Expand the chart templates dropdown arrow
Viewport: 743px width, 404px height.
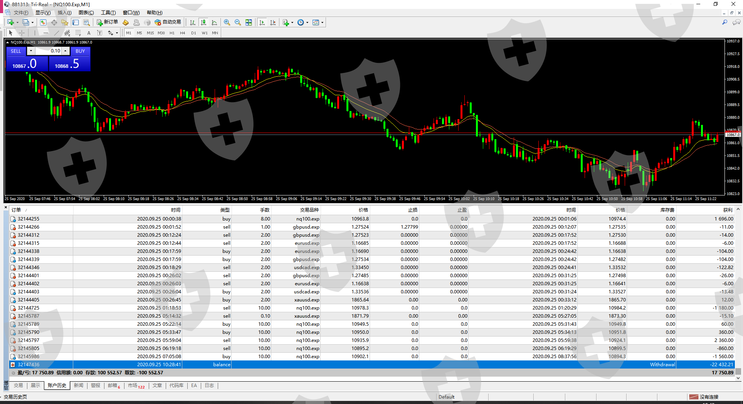pos(322,22)
